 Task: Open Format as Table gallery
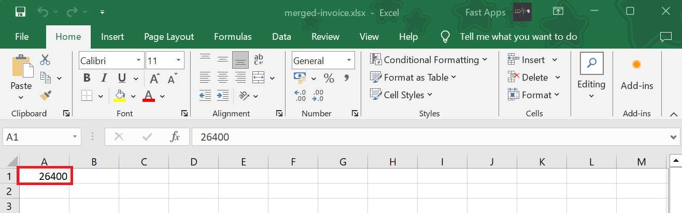pyautogui.click(x=413, y=78)
